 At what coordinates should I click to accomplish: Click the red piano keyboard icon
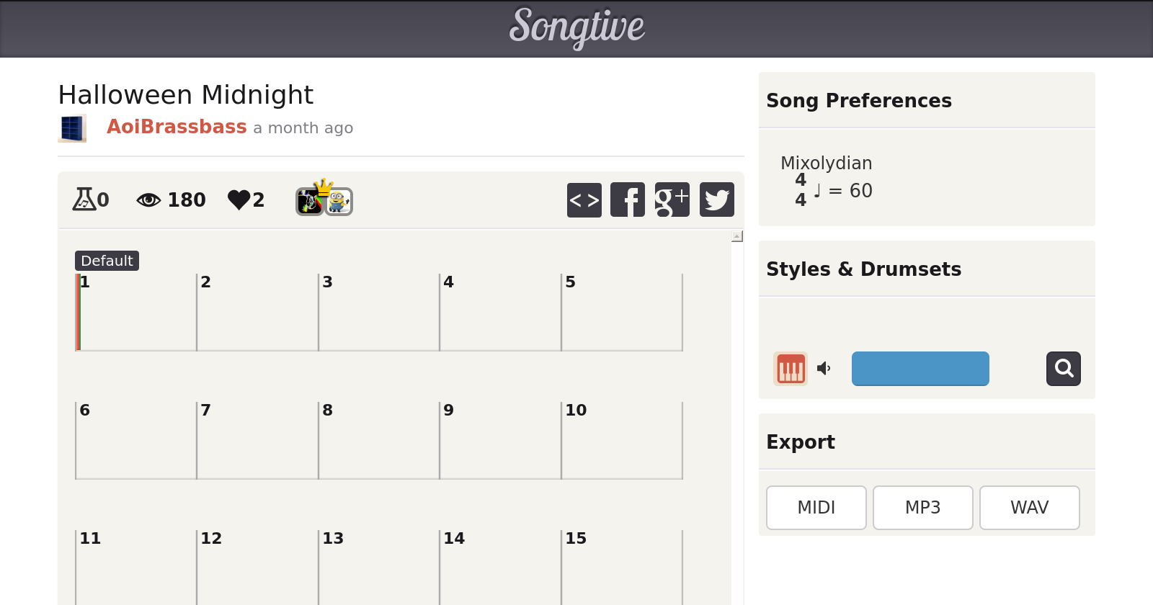coord(791,369)
